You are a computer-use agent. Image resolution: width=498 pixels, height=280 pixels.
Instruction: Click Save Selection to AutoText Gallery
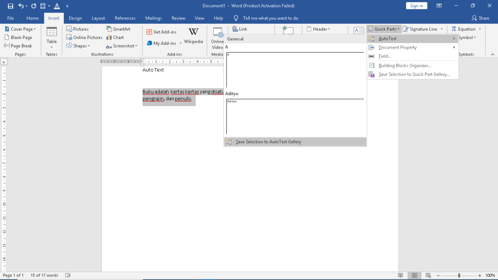point(268,142)
